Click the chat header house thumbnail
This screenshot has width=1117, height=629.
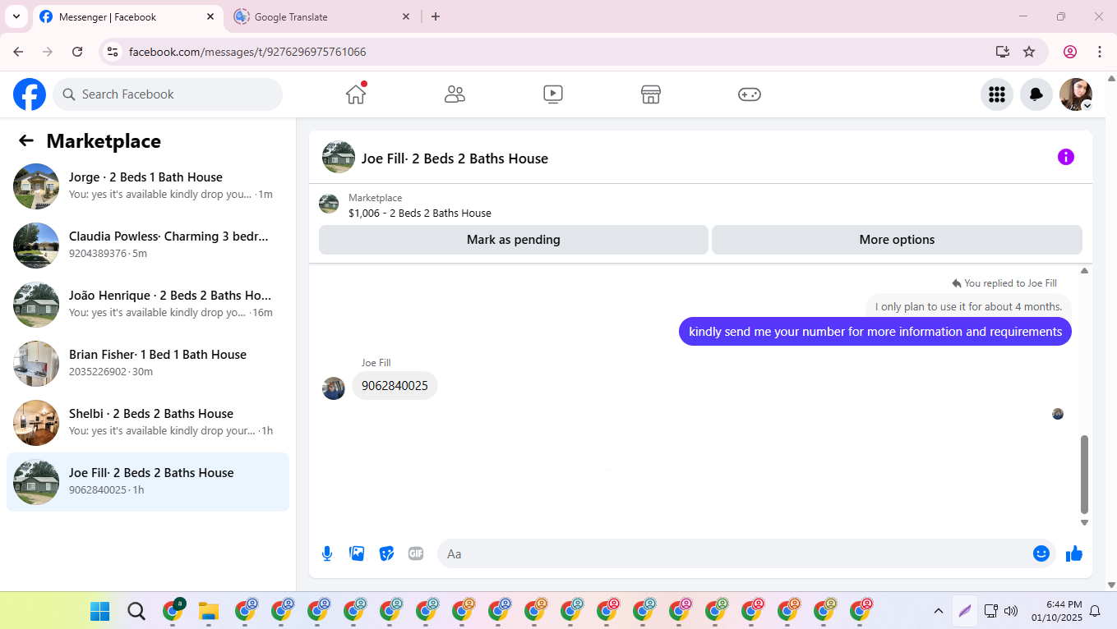339,157
